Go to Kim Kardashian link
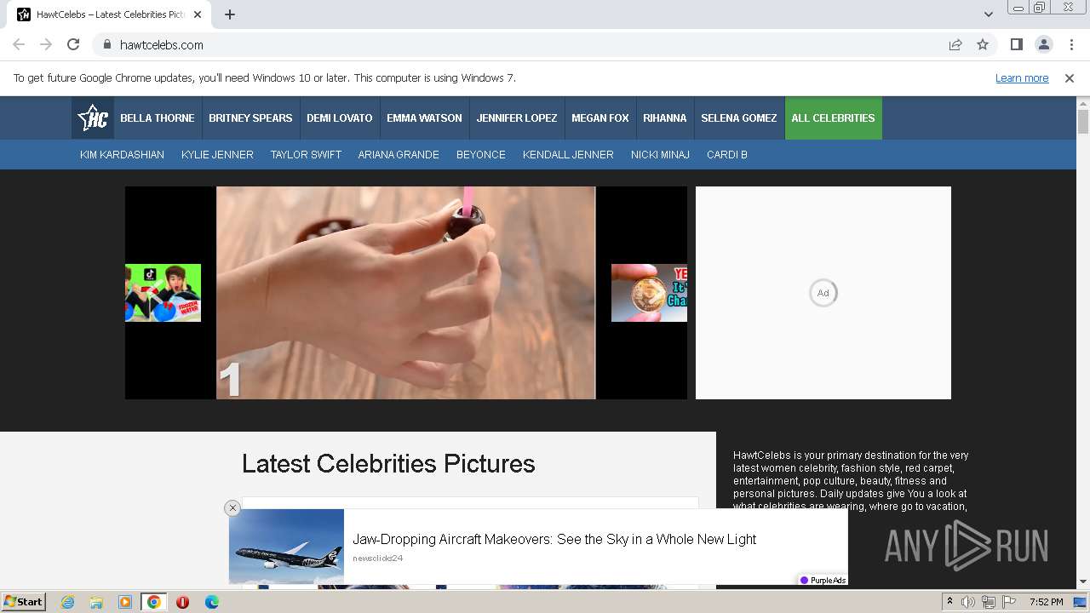The image size is (1090, 613). pos(122,155)
